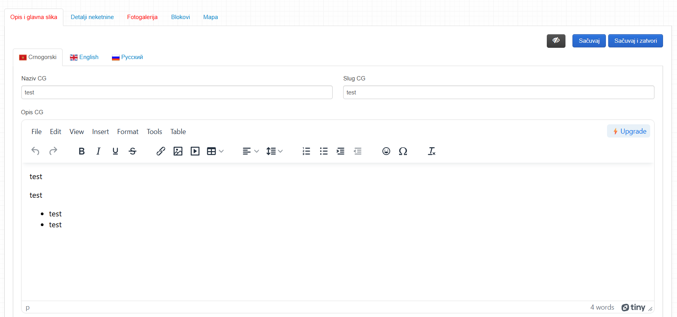Screen dimensions: 677x317
Task: Toggle bold formatting in editor toolbar
Action: [x=82, y=151]
